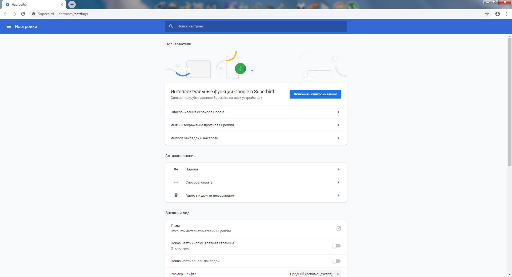The height and width of the screenshot is (277, 512).
Task: Open the browser three-dot menu
Action: click(x=506, y=14)
